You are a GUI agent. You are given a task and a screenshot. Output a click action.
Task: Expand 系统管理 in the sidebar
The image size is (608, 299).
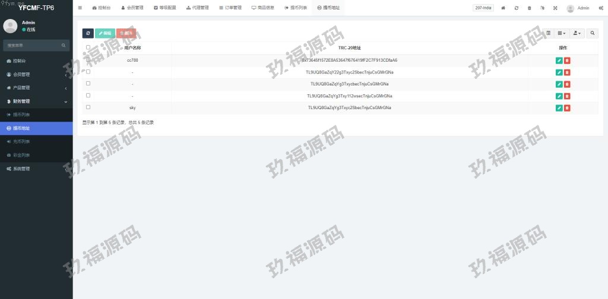[x=36, y=168]
